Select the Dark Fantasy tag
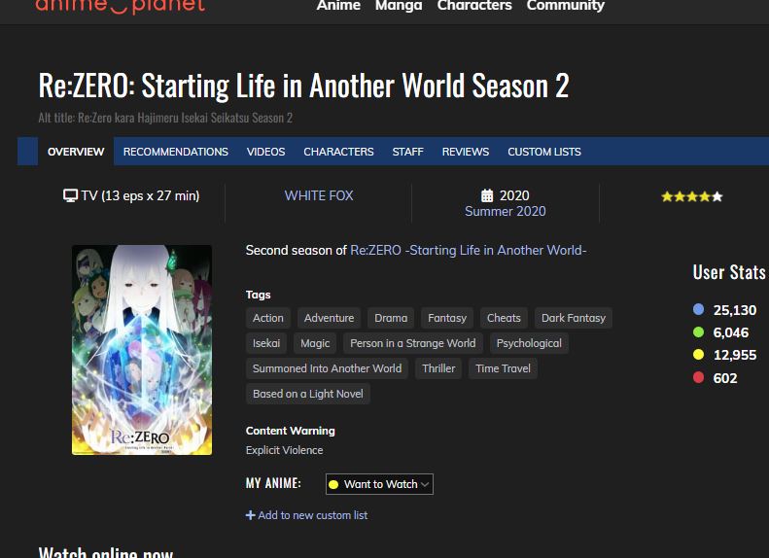The height and width of the screenshot is (558, 769). [574, 318]
